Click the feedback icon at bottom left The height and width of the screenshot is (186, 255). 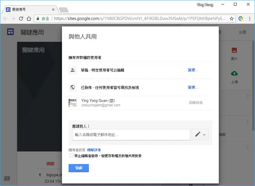pos(7,178)
